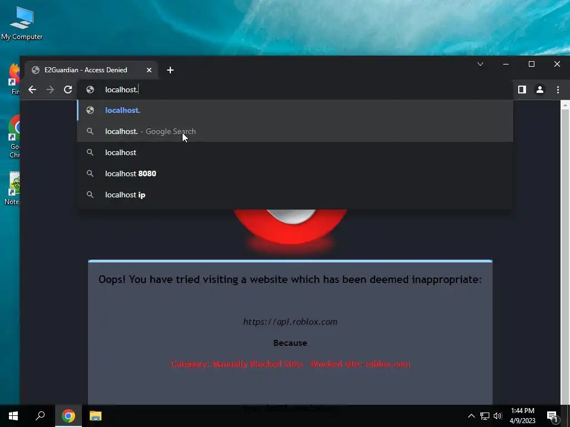Select the E2Guardian - Access Denied tab

click(x=91, y=70)
